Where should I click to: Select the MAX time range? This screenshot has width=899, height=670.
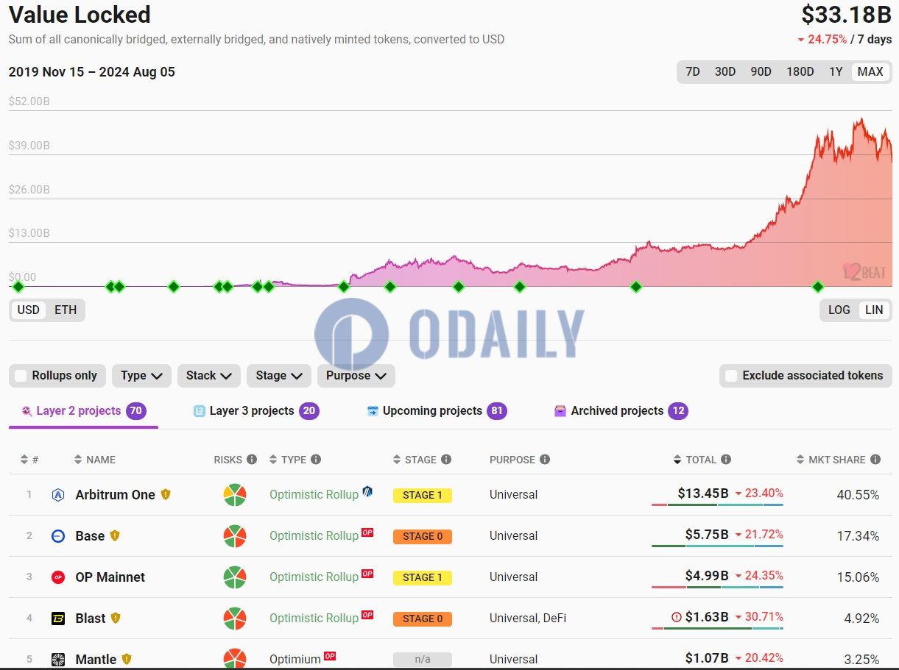(870, 71)
